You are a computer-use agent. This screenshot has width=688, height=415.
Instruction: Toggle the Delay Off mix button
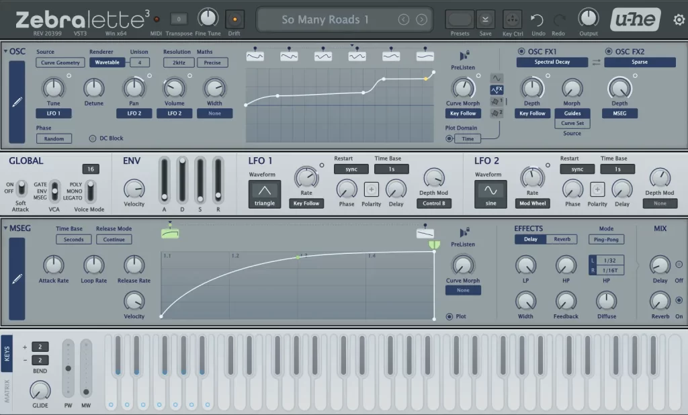pyautogui.click(x=679, y=265)
